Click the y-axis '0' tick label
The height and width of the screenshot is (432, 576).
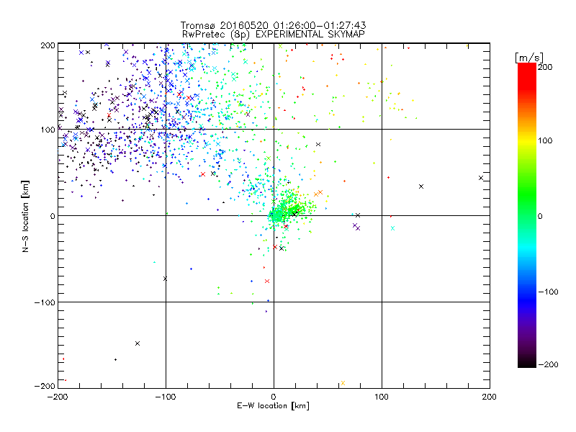pos(52,216)
